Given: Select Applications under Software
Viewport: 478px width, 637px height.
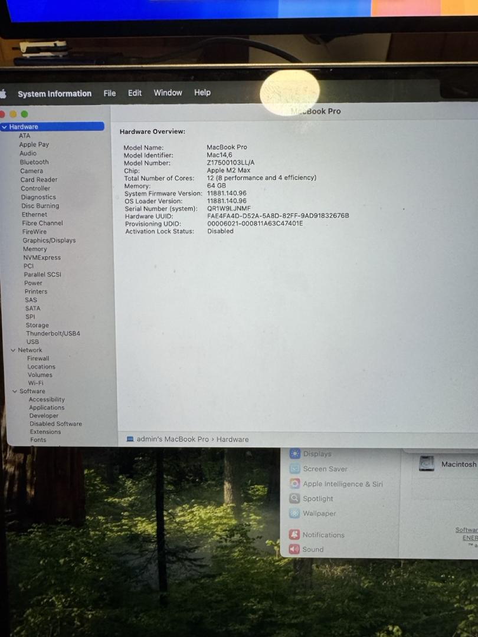Looking at the screenshot, I should [47, 408].
